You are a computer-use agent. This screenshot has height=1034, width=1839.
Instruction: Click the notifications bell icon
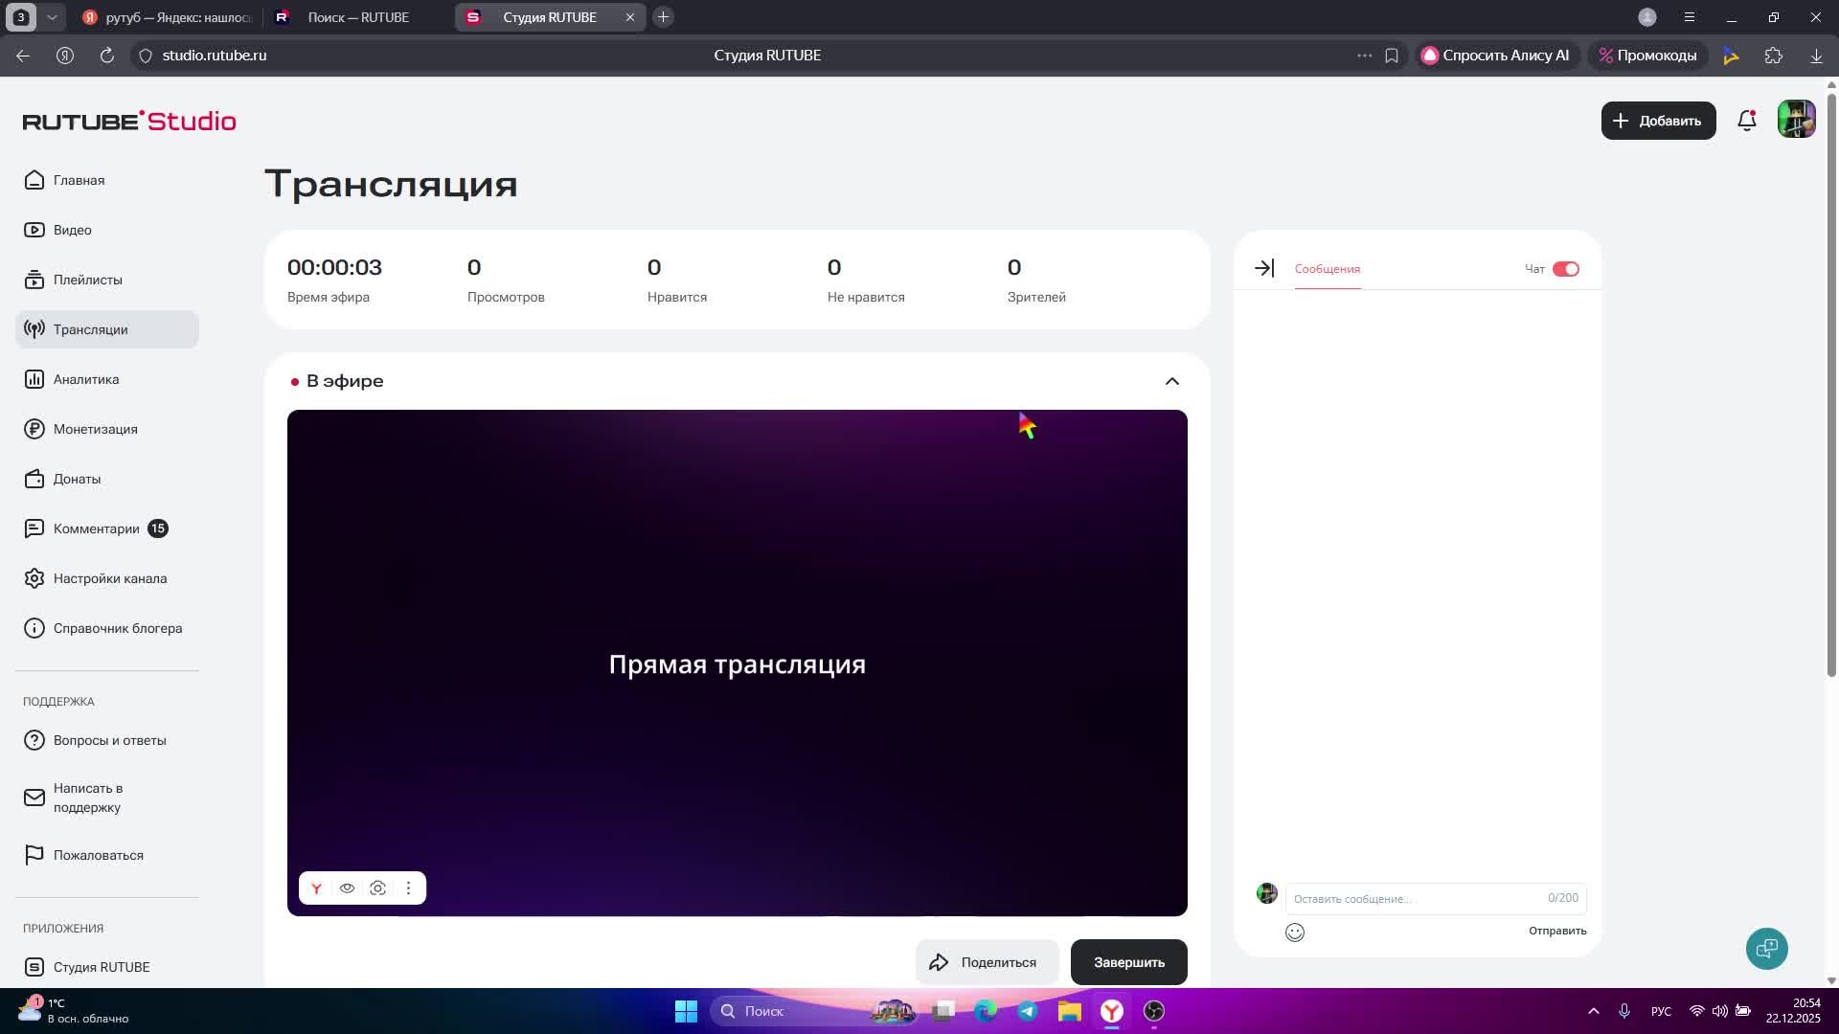[1746, 121]
